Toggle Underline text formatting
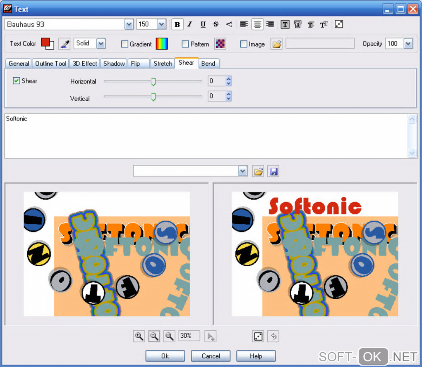422x367 pixels. coord(203,24)
